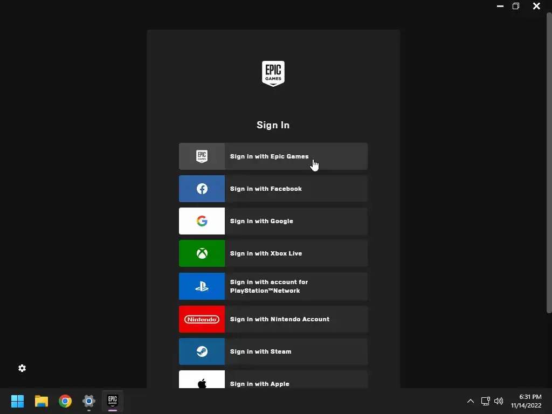This screenshot has height=414, width=552.
Task: Click the Sign In heading text
Action: click(x=273, y=125)
